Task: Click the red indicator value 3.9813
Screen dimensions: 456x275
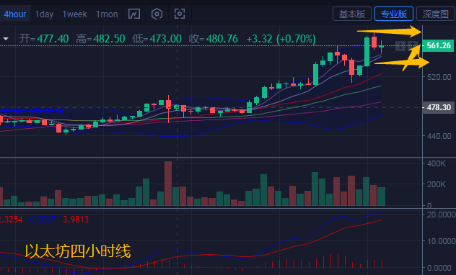Action: click(76, 220)
